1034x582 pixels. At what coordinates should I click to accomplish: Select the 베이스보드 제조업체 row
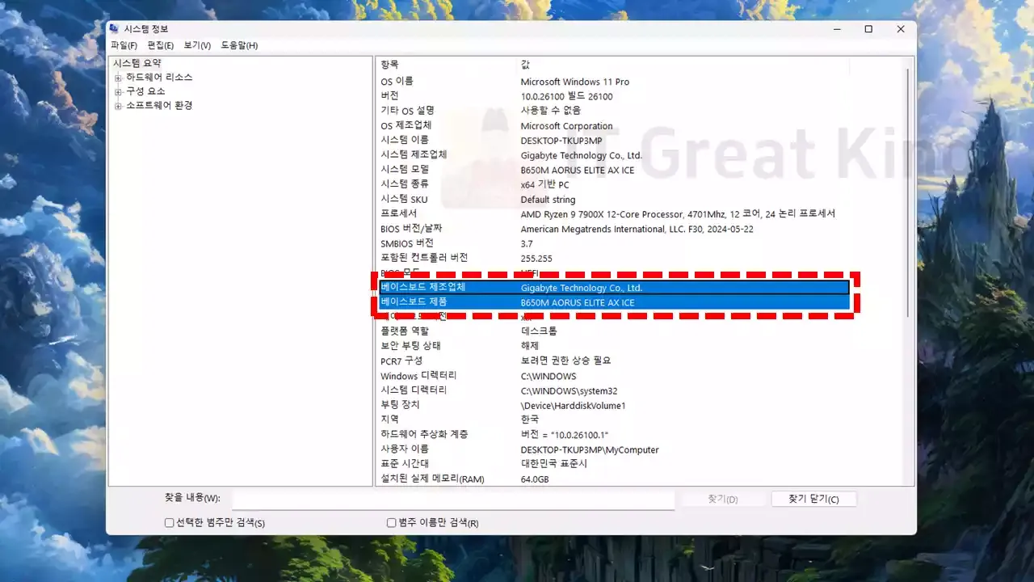coord(614,287)
